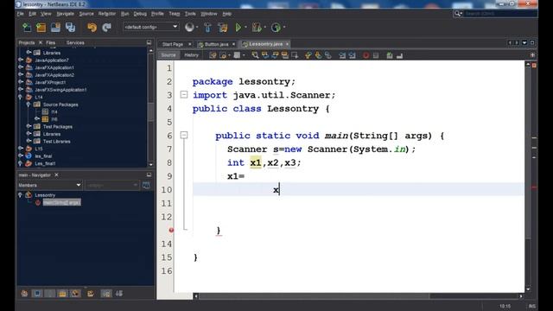Toggle the Source view button
Screen dimensions: 553x311
(168, 55)
